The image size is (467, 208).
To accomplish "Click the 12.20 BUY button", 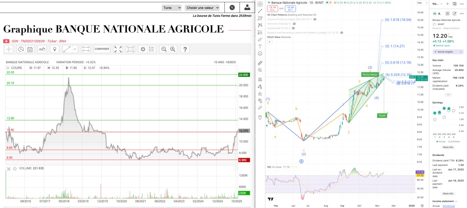I will coord(290,8).
